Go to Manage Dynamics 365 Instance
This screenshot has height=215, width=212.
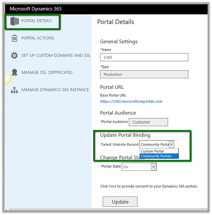click(x=55, y=90)
